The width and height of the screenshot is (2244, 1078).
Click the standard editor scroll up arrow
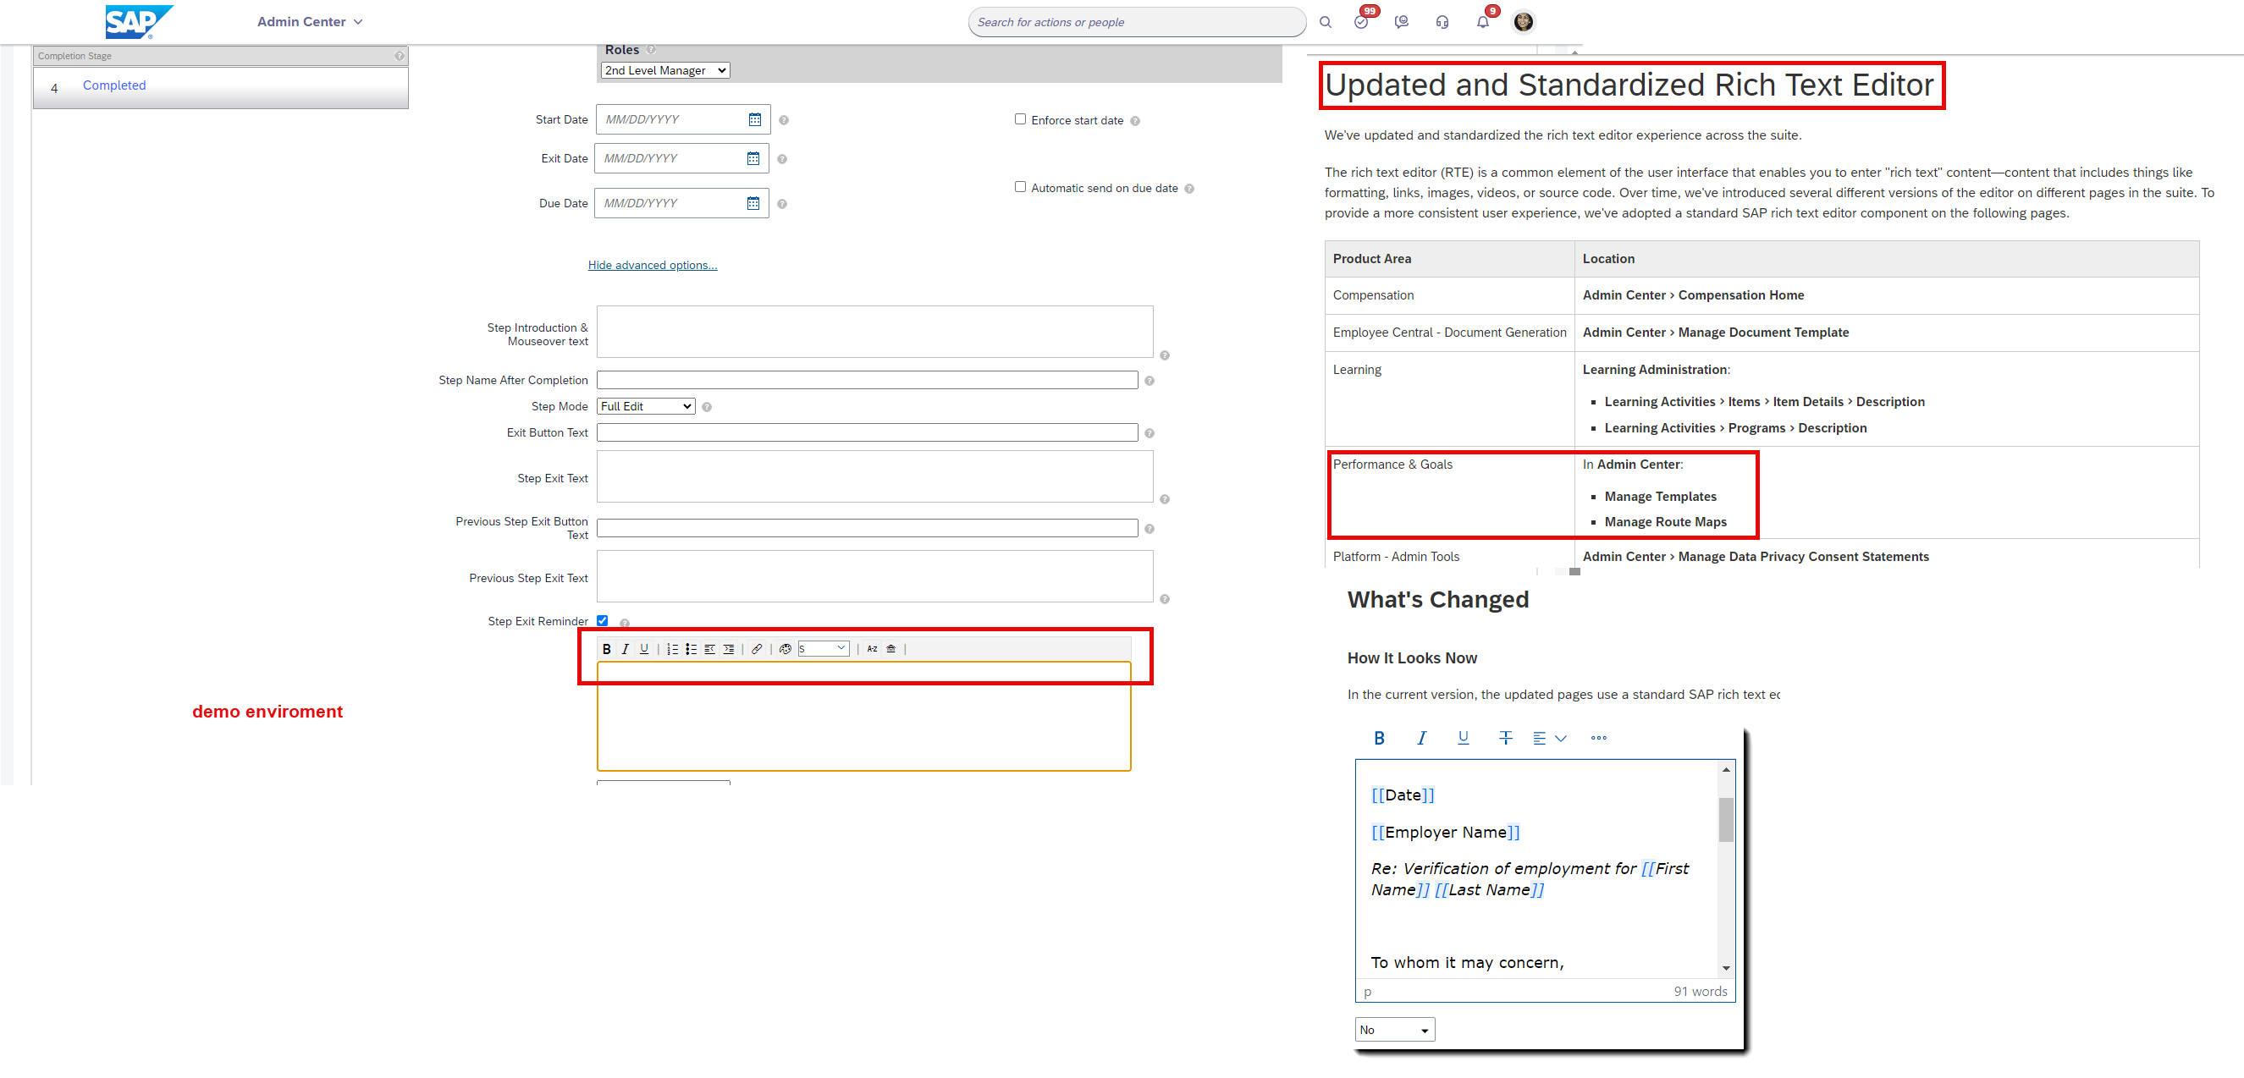[1726, 770]
